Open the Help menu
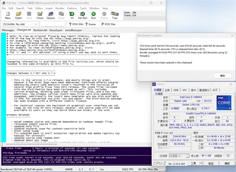 tap(105, 8)
